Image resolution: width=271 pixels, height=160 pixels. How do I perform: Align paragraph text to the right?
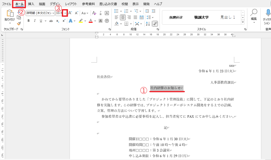pos(129,17)
